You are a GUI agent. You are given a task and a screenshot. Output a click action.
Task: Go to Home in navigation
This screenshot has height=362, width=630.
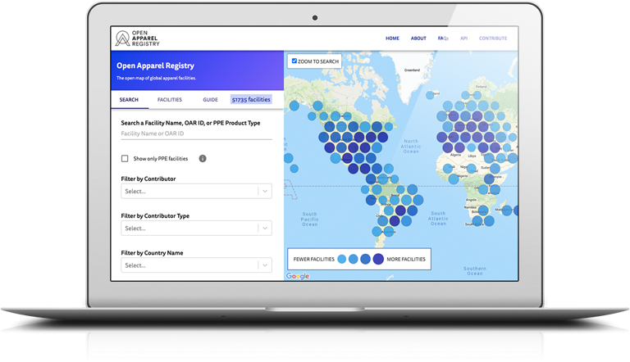pos(393,38)
